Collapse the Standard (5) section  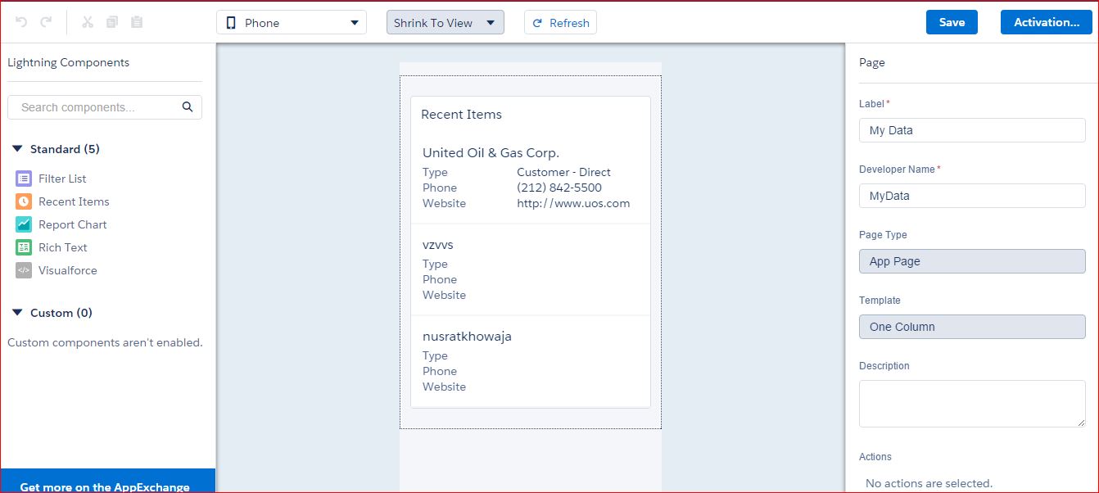17,149
